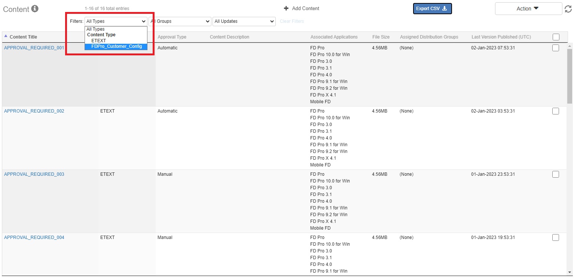Click the Clear Filters link
The height and width of the screenshot is (279, 574).
(x=292, y=21)
